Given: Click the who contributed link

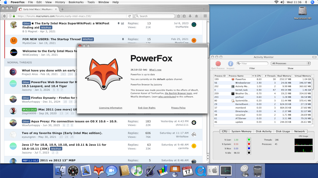Looking at the screenshot, I should click(167, 97).
